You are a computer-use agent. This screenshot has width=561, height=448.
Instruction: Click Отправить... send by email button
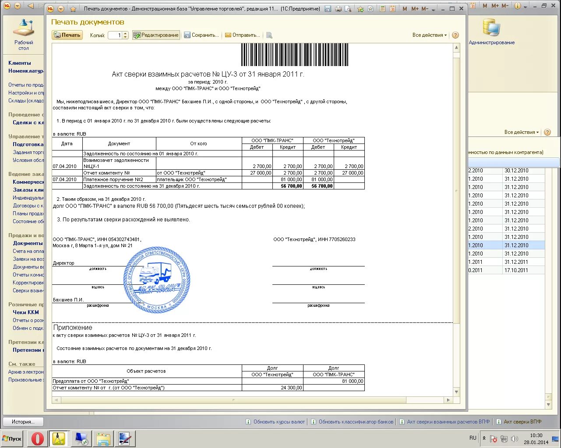click(x=243, y=35)
